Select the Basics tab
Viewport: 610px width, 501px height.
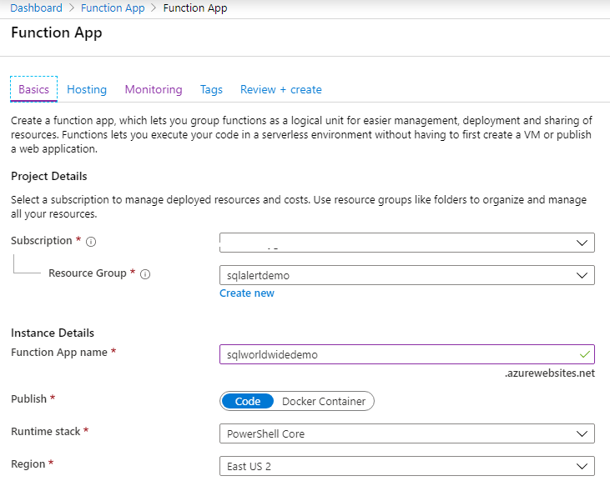[34, 89]
